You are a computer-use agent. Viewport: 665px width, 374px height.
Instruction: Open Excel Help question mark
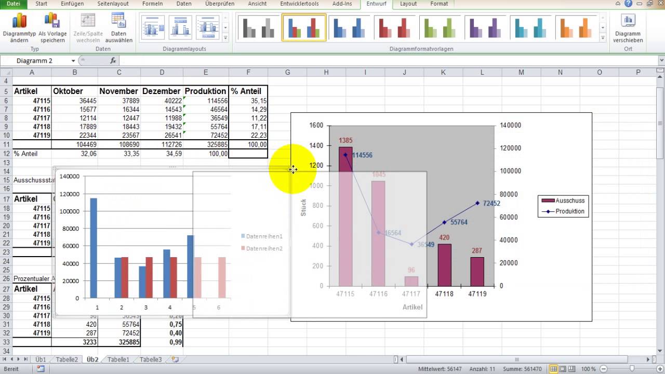[629, 4]
